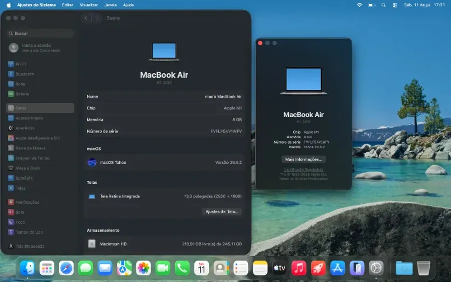Open Maps from the Dock

(124, 268)
